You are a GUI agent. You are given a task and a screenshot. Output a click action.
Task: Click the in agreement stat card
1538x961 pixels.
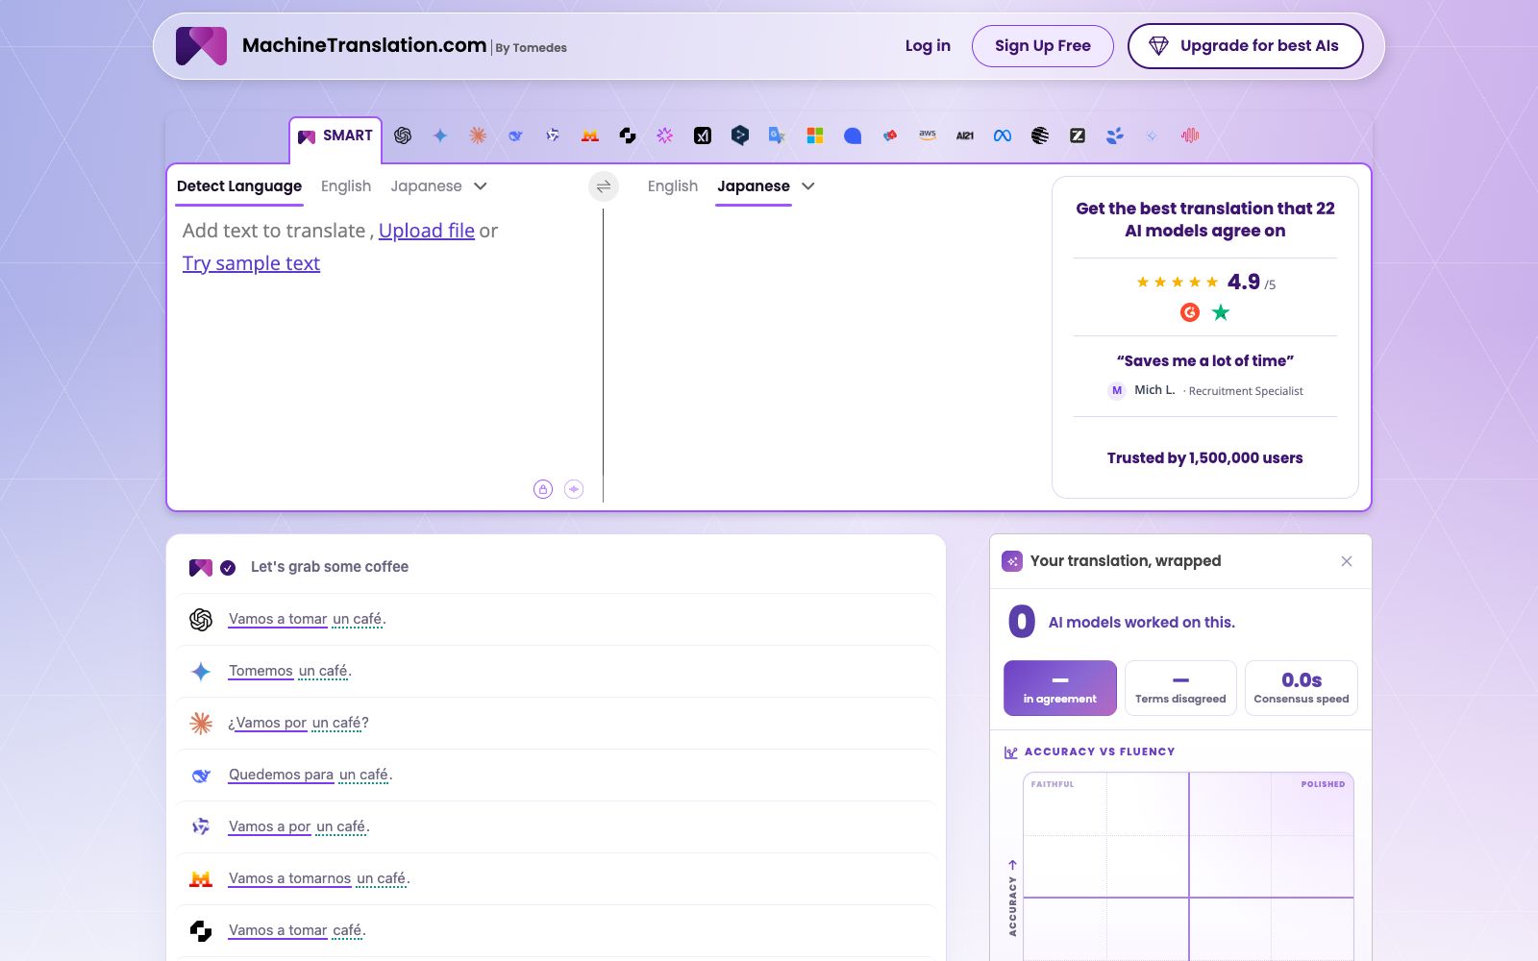pos(1060,688)
